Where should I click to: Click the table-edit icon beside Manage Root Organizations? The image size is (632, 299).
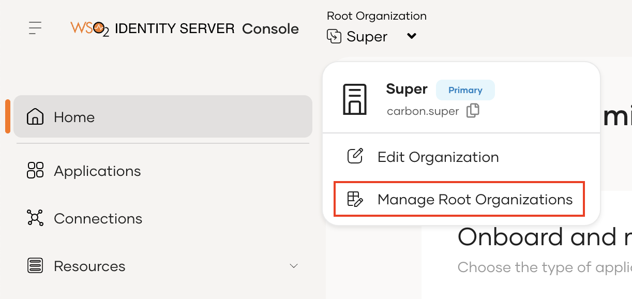point(355,199)
